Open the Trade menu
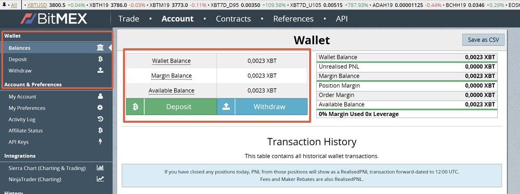Image resolution: width=520 pixels, height=194 pixels. 128,19
